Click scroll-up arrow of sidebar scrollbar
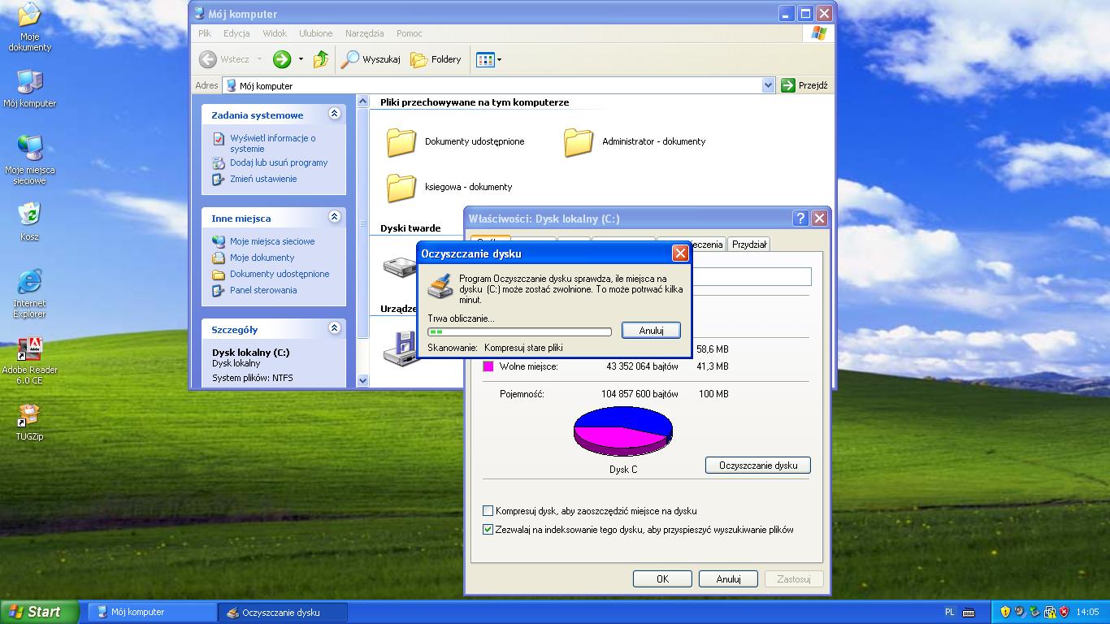Image resolution: width=1110 pixels, height=624 pixels. [362, 102]
